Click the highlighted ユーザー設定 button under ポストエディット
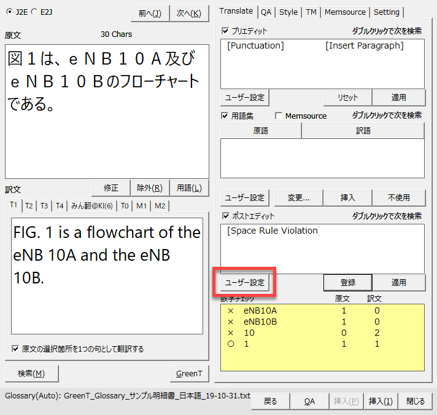437x415 pixels. pyautogui.click(x=244, y=282)
